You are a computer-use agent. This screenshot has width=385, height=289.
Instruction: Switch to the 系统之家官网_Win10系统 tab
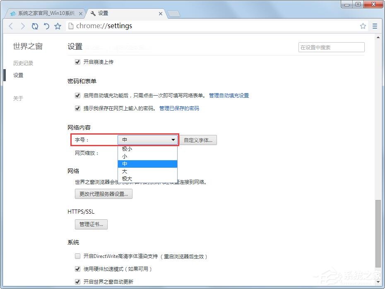(x=45, y=13)
